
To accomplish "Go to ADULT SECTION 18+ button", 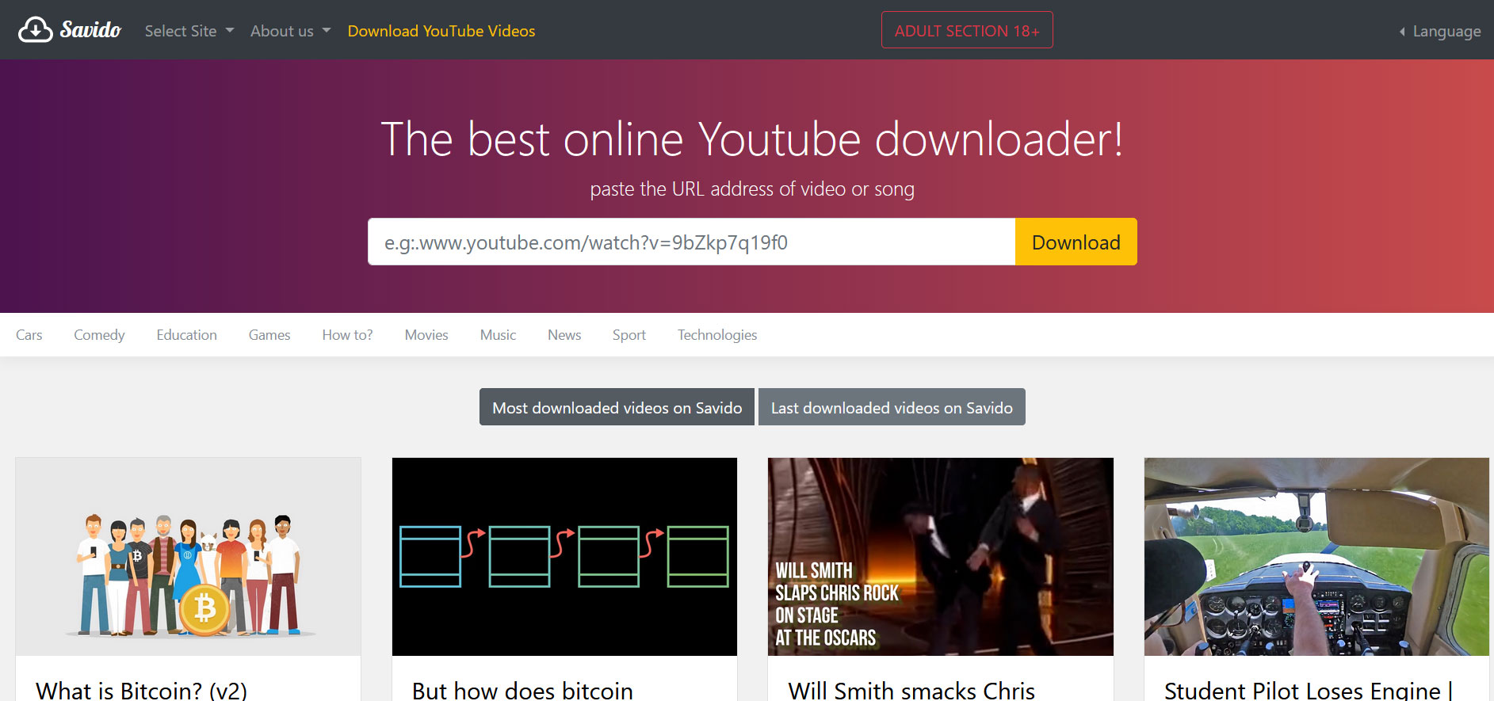I will click(967, 30).
